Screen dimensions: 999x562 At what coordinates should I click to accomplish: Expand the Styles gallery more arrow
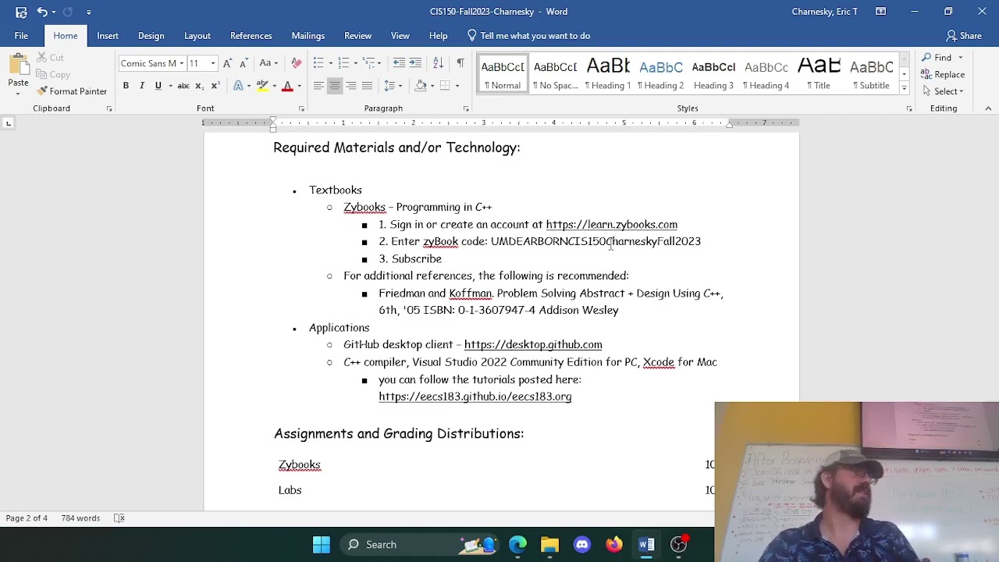click(x=904, y=88)
